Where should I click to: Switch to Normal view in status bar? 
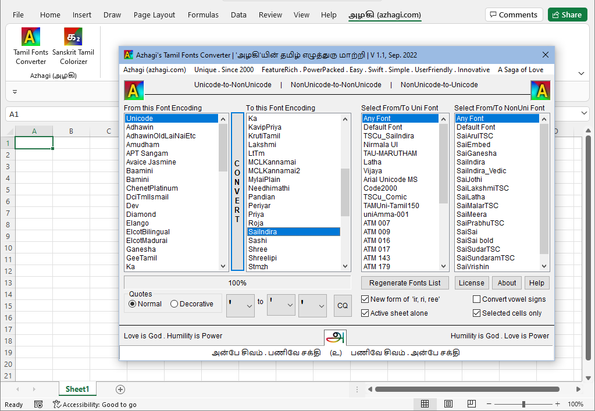tap(425, 404)
